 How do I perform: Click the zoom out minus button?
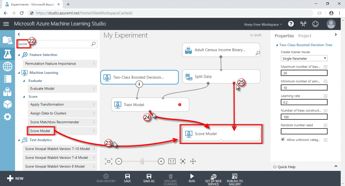(119, 161)
